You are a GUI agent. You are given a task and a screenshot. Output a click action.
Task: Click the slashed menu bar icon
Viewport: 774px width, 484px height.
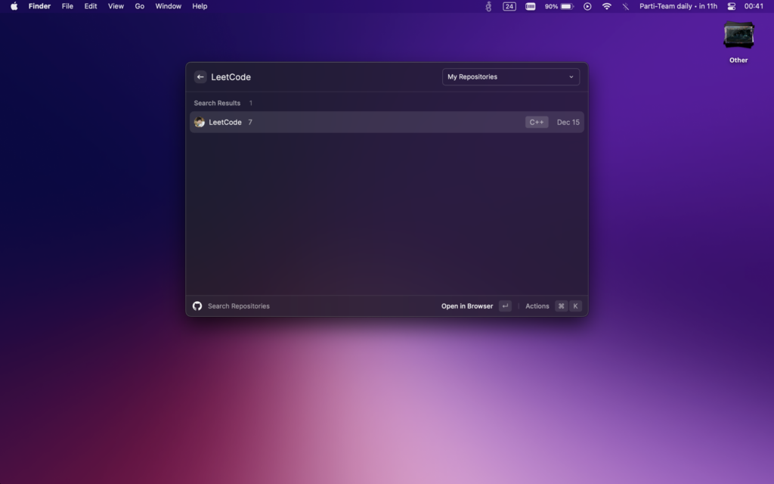click(625, 6)
